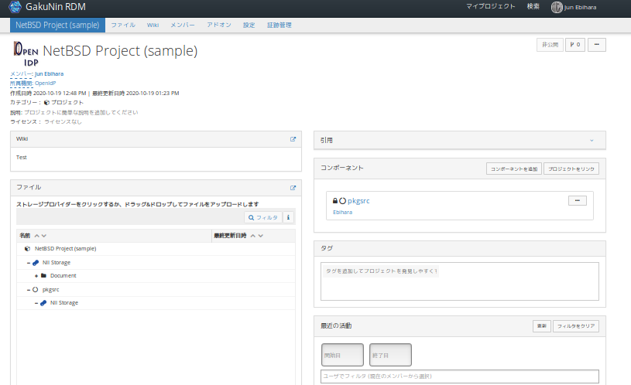
Task: Open the OpenIdP affiliation link
Action: click(x=46, y=83)
